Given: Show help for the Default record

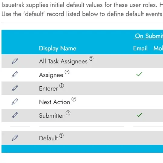Looking at the screenshot, I should [61, 135].
